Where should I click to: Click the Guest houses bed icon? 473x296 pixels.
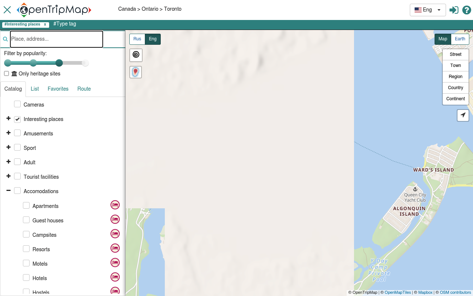(115, 219)
